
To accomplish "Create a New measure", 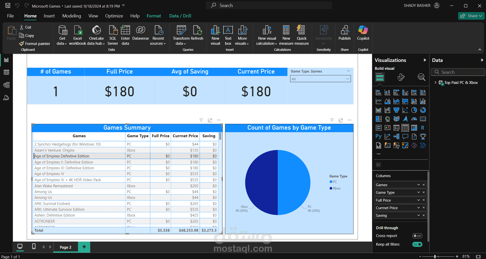I will 286,35.
